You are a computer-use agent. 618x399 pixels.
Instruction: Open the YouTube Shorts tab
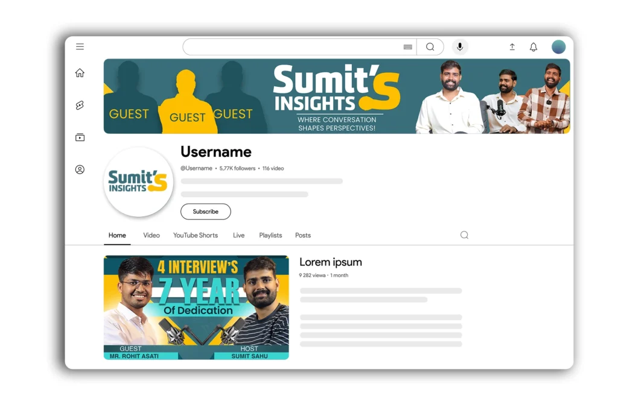point(196,235)
